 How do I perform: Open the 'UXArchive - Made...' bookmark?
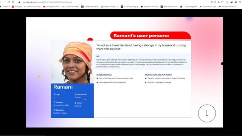[x=71, y=7]
